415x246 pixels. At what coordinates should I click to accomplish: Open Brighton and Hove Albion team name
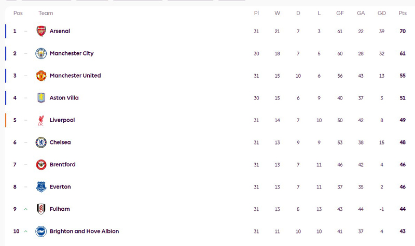click(x=84, y=231)
